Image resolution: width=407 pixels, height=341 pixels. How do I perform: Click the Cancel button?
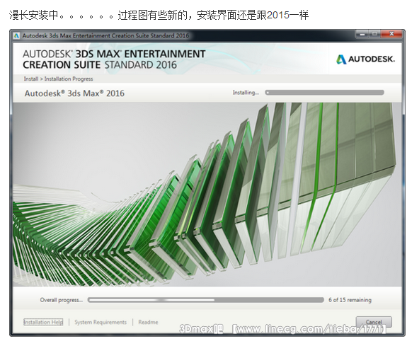(x=374, y=322)
